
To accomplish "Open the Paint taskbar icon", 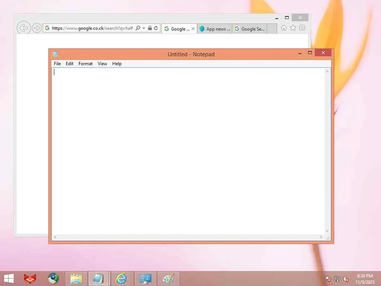I will click(169, 279).
